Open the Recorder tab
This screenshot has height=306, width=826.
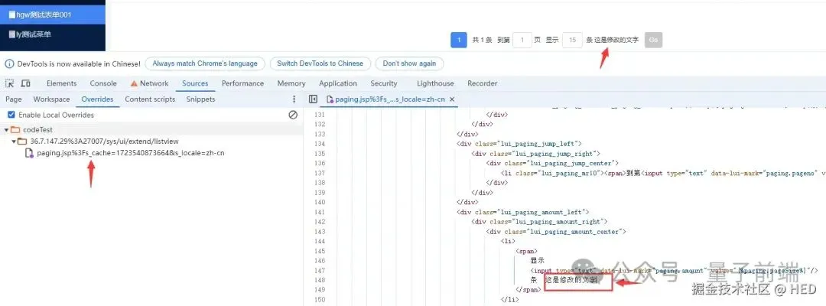pos(482,83)
